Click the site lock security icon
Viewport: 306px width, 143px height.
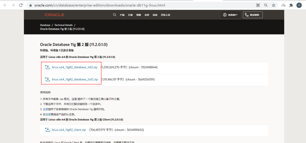click(x=31, y=5)
